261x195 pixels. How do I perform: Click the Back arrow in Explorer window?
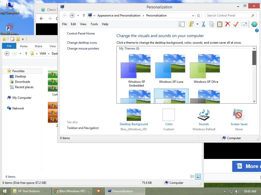click(7, 54)
